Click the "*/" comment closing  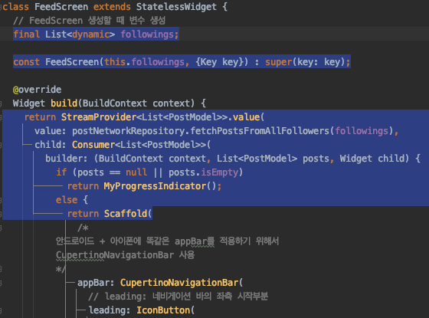61,269
